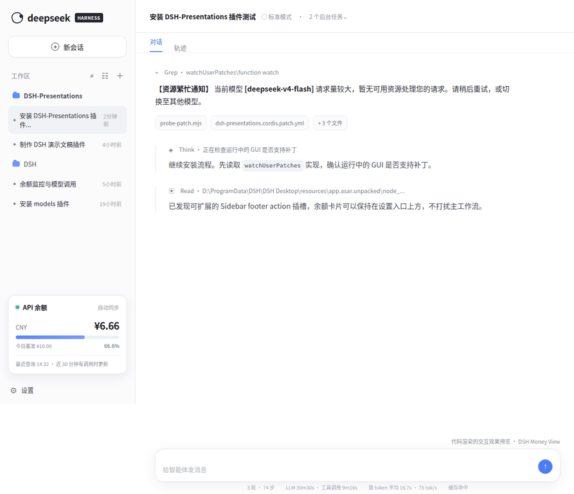Click the watchUserPatches inline code
The image size is (574, 494).
pos(273,165)
